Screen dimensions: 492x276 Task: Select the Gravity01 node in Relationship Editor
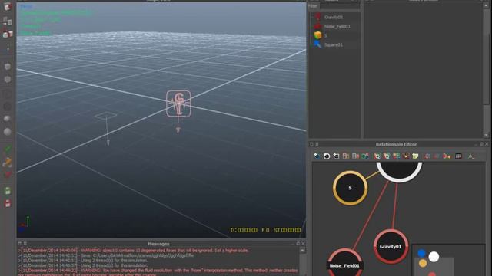click(x=391, y=247)
